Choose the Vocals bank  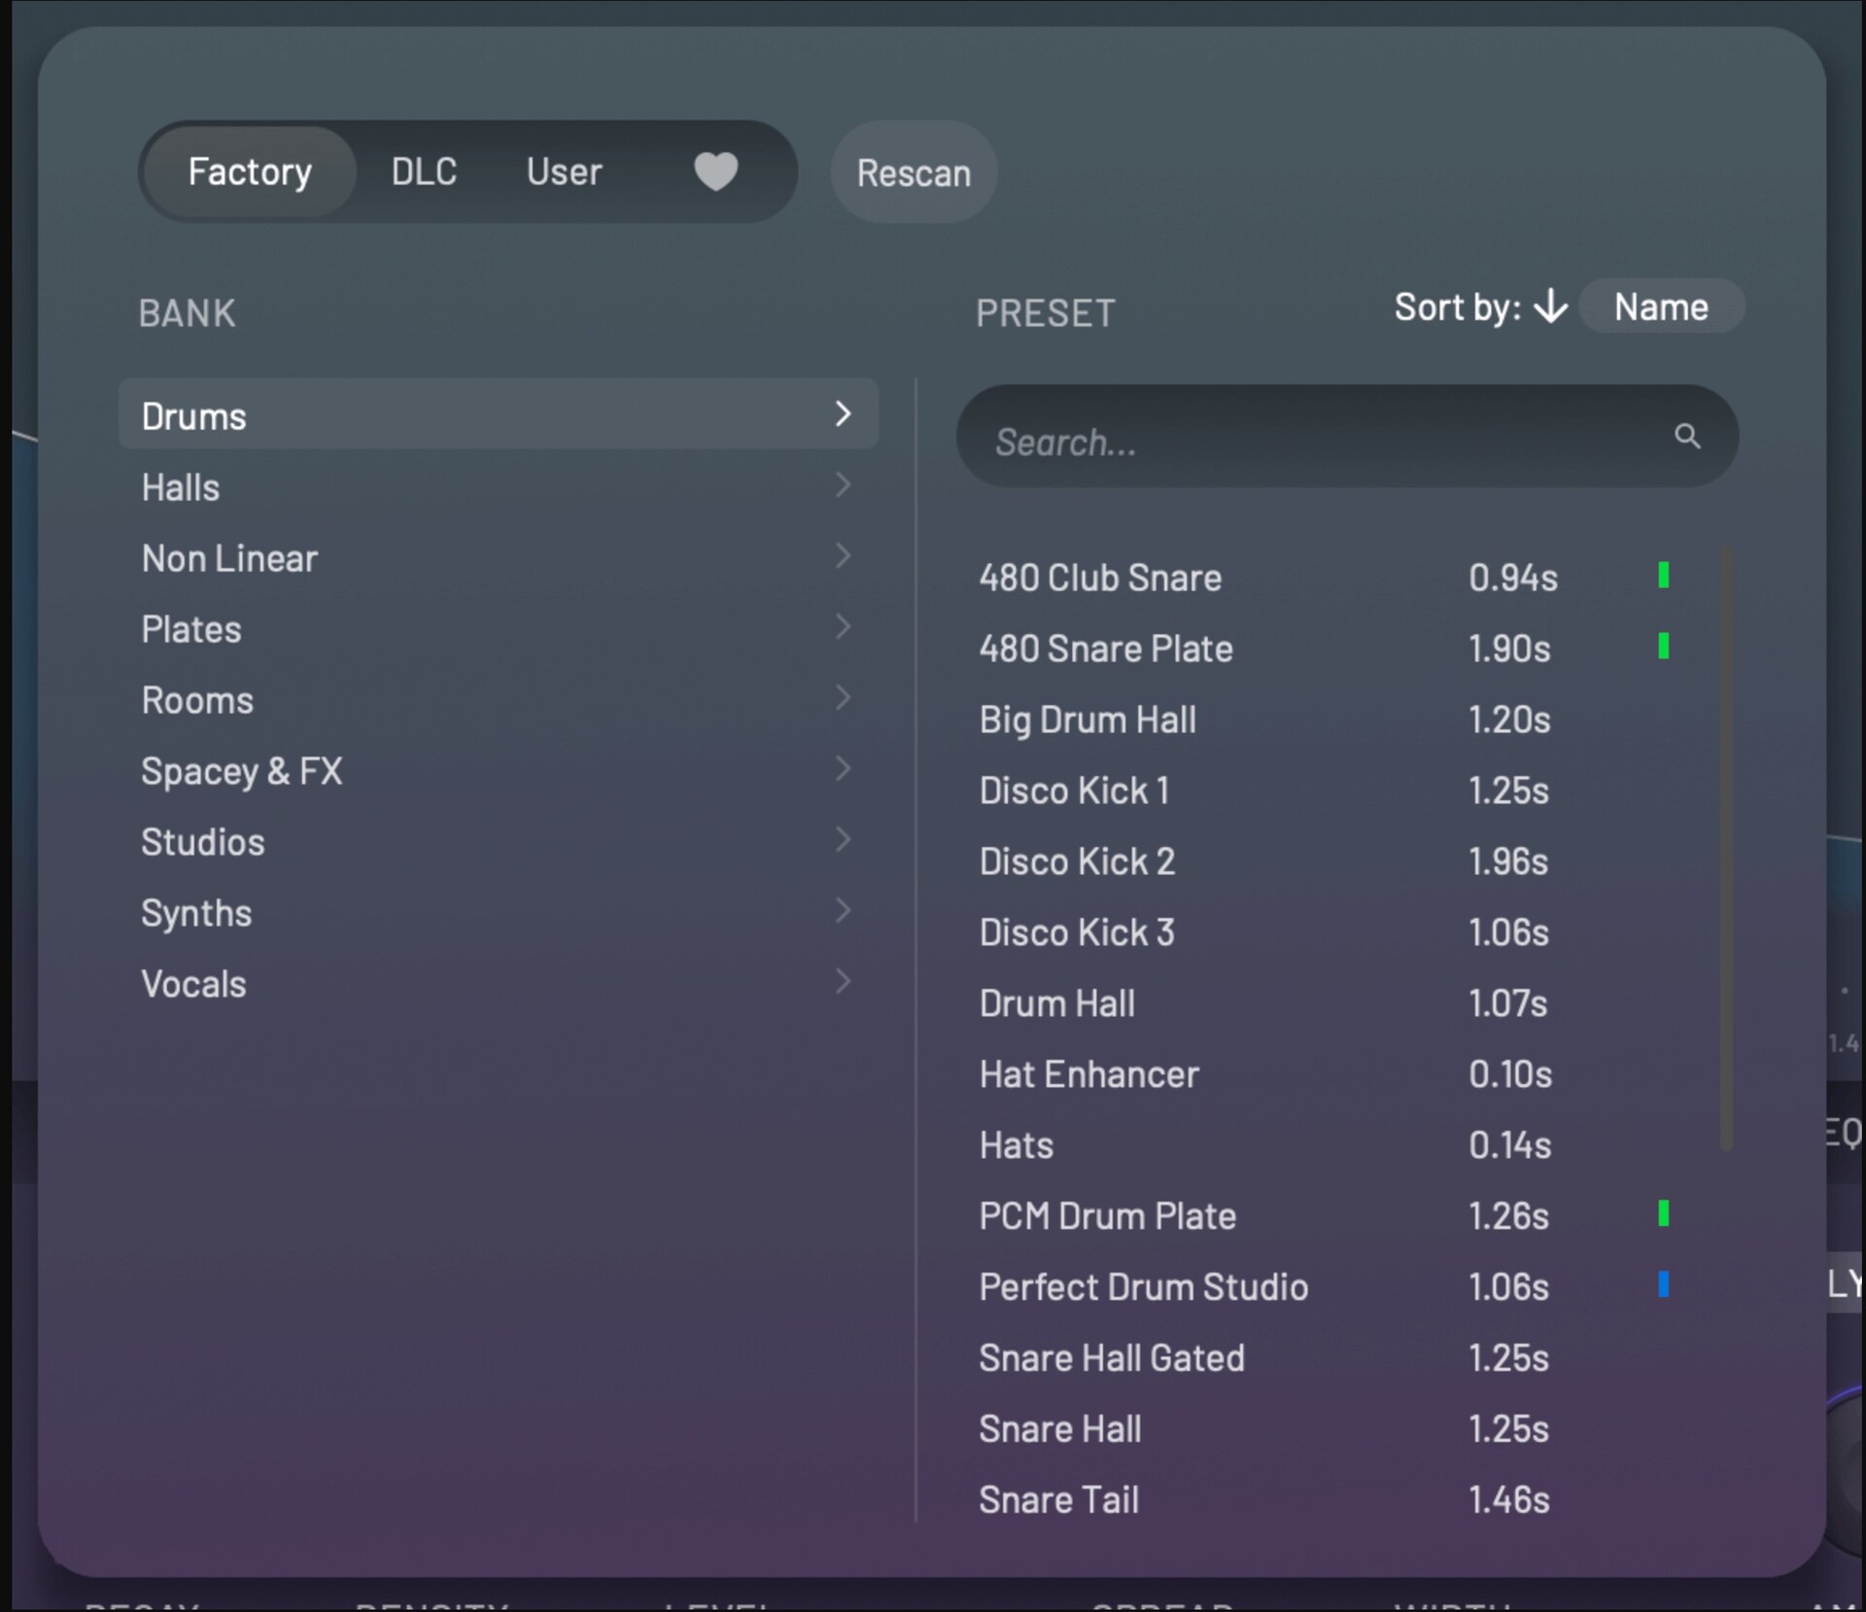(x=193, y=984)
